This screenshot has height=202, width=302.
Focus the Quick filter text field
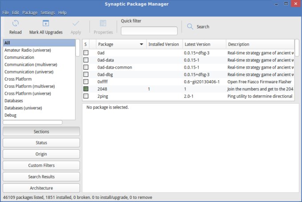coord(149,31)
